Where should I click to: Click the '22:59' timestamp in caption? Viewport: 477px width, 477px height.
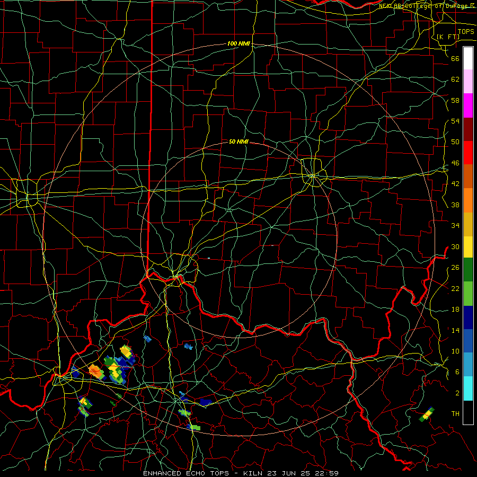pos(326,473)
